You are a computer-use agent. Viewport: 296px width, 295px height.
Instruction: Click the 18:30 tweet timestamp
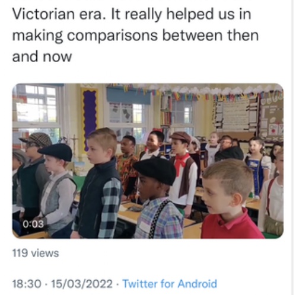pos(27,284)
